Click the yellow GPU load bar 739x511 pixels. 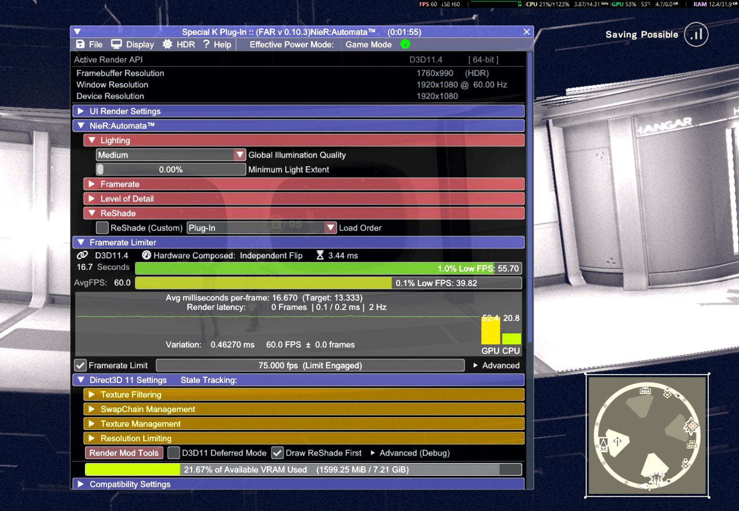point(490,330)
